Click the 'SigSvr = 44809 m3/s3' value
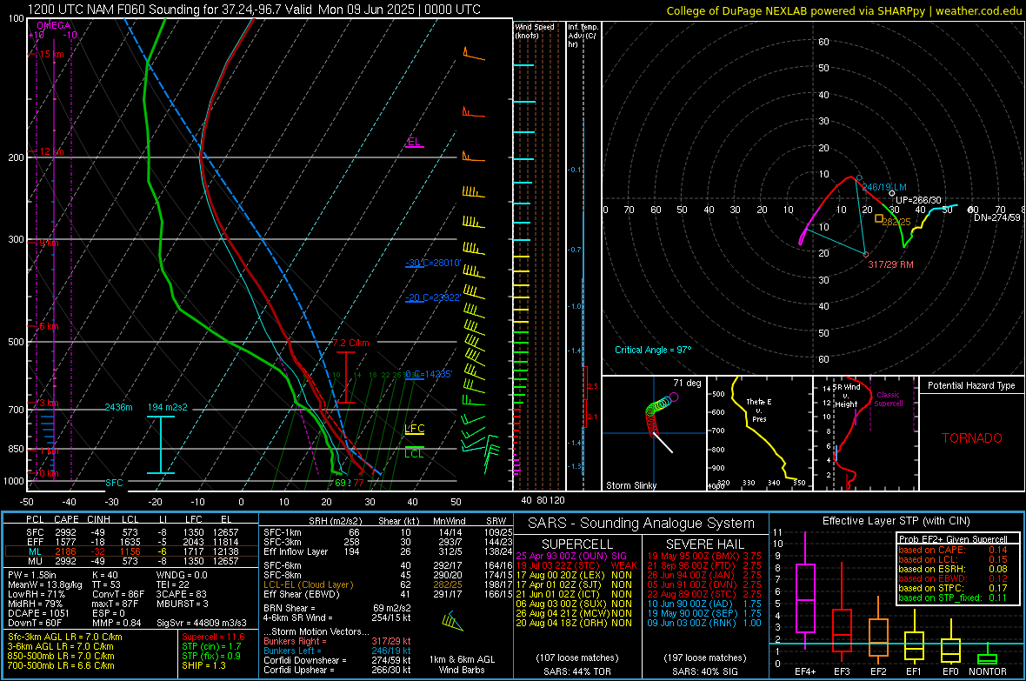Screen dimensions: 1026x681 [202, 623]
